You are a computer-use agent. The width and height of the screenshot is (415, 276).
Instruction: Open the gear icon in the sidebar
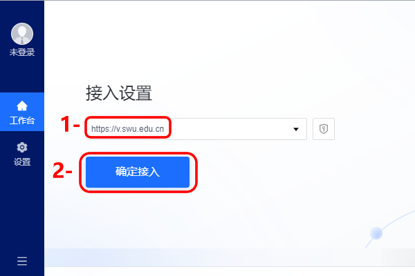pos(22,147)
